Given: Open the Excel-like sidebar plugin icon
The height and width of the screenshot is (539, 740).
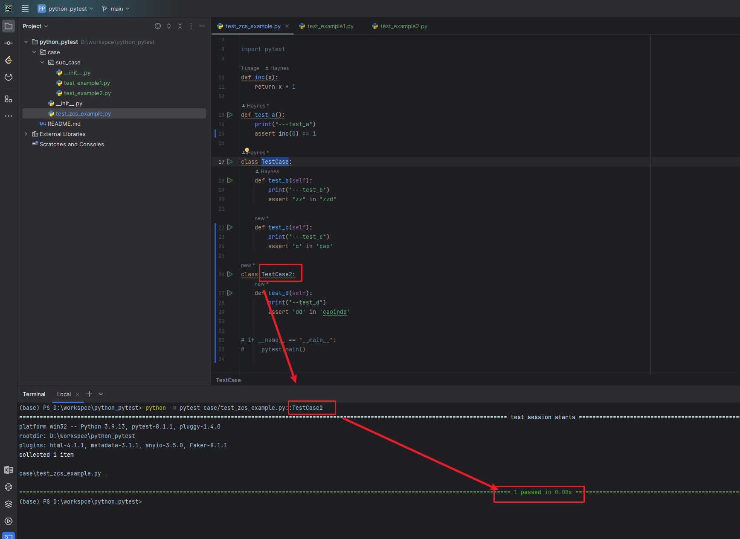Looking at the screenshot, I should pyautogui.click(x=9, y=470).
